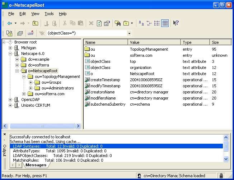Sort by the Value column header
234x180 pixels.
(135, 42)
